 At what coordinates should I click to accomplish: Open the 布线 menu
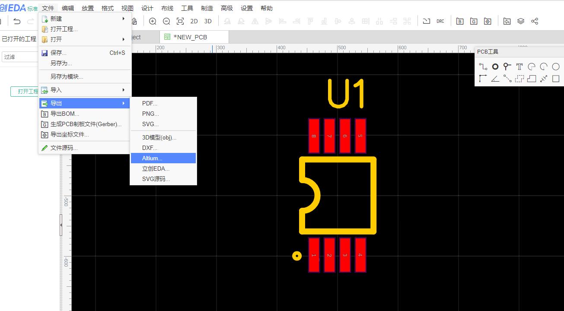click(x=167, y=8)
